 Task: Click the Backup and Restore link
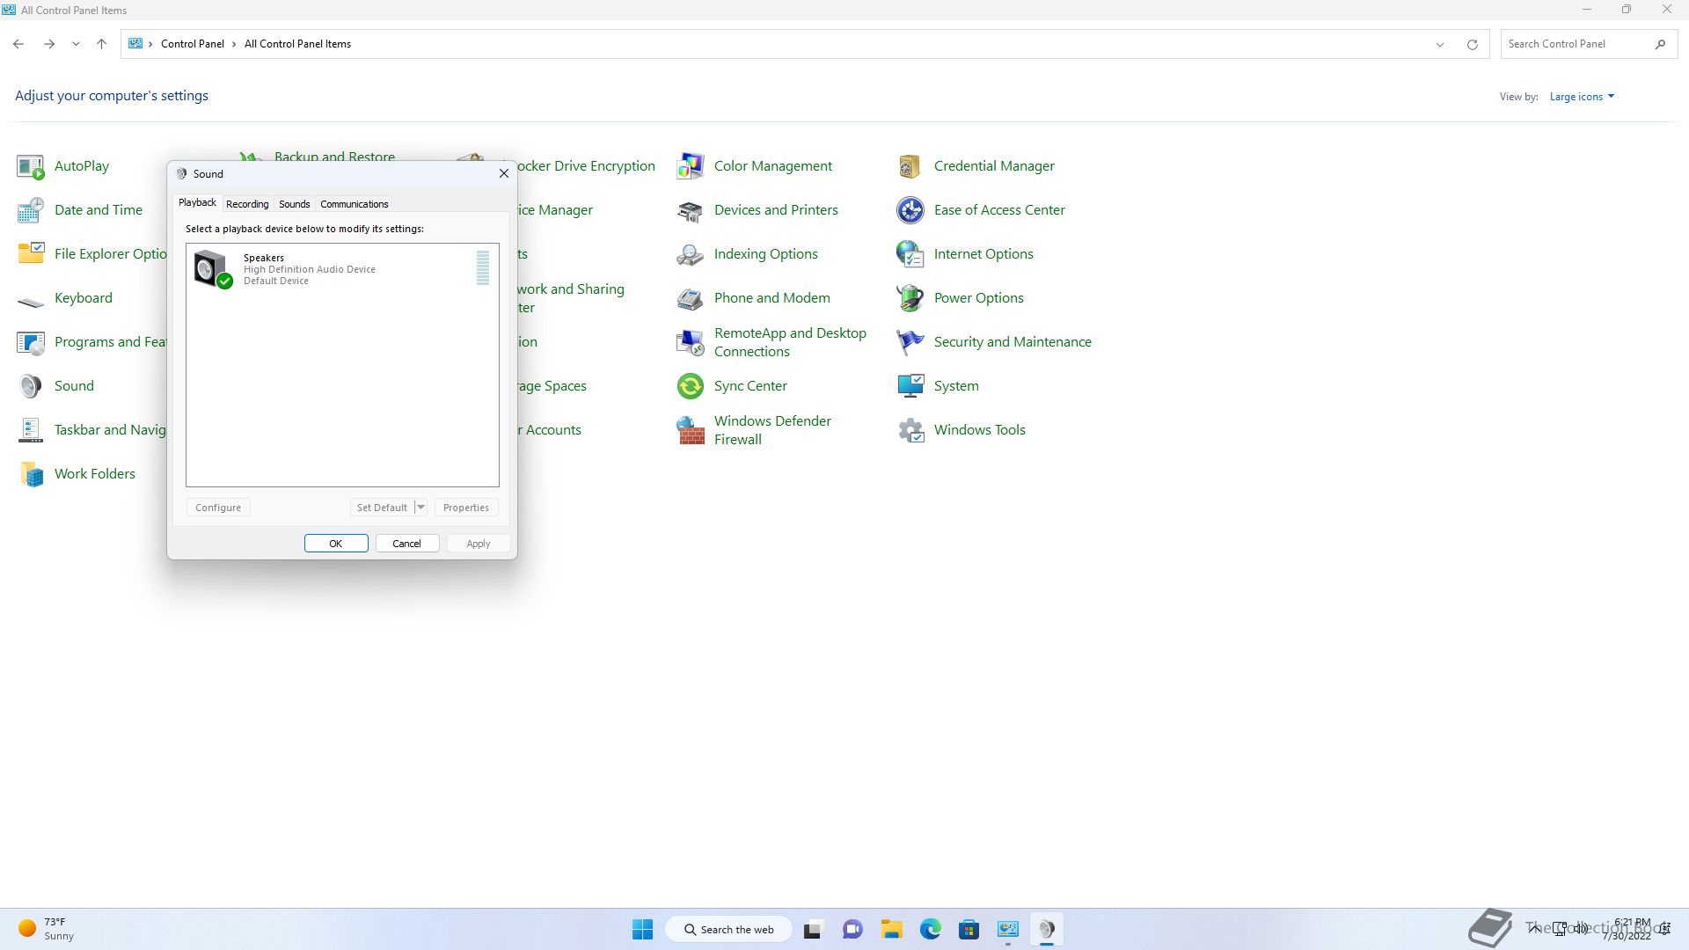click(x=334, y=157)
